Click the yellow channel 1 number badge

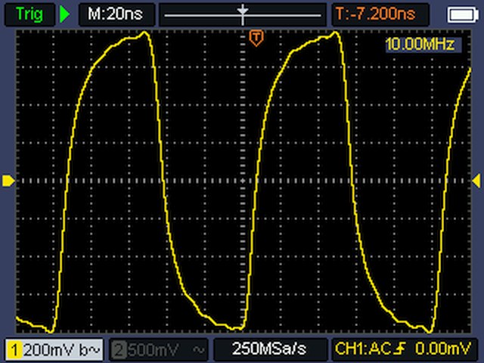pos(14,350)
